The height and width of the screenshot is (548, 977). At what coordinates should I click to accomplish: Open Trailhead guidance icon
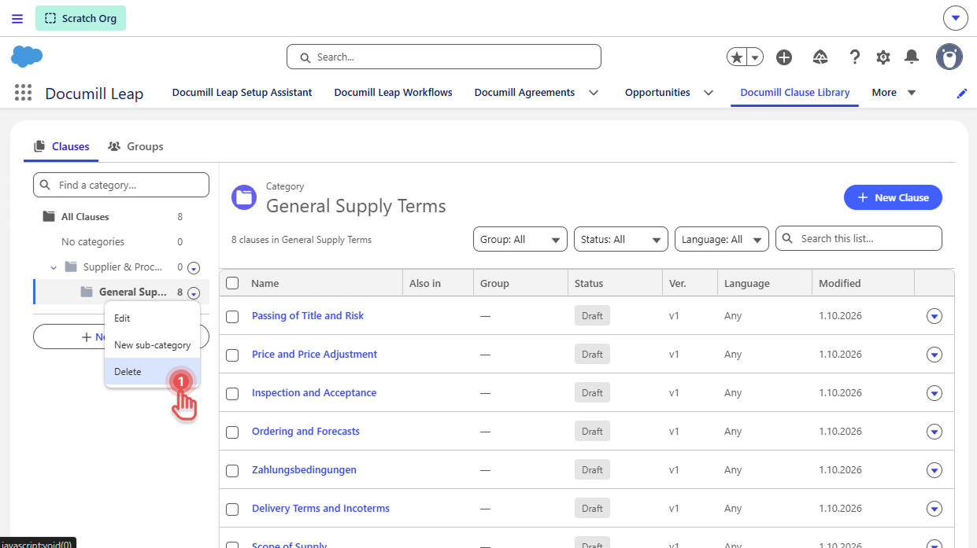(820, 57)
